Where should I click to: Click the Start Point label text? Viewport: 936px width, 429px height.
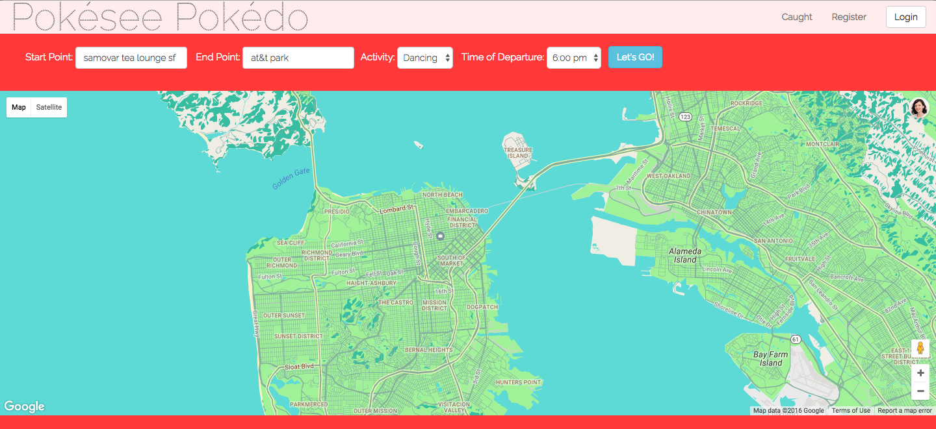49,57
